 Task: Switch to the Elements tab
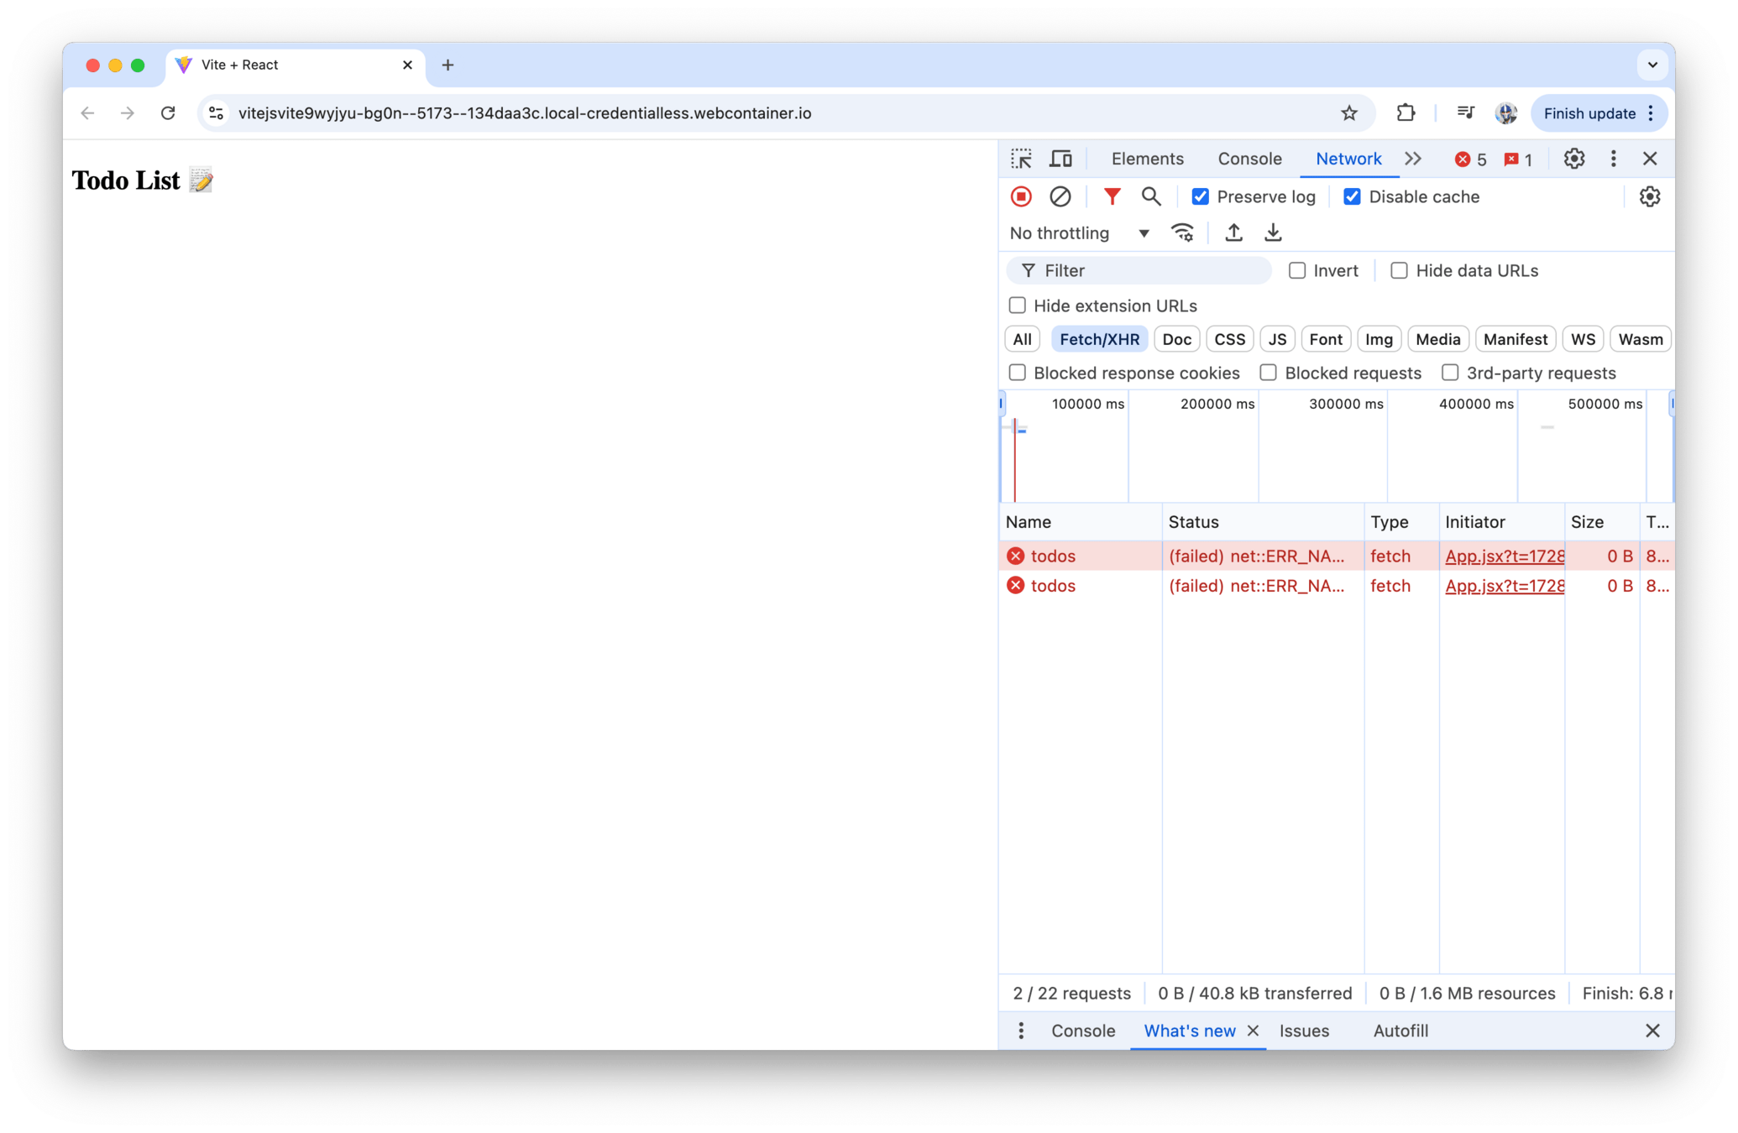(x=1147, y=159)
